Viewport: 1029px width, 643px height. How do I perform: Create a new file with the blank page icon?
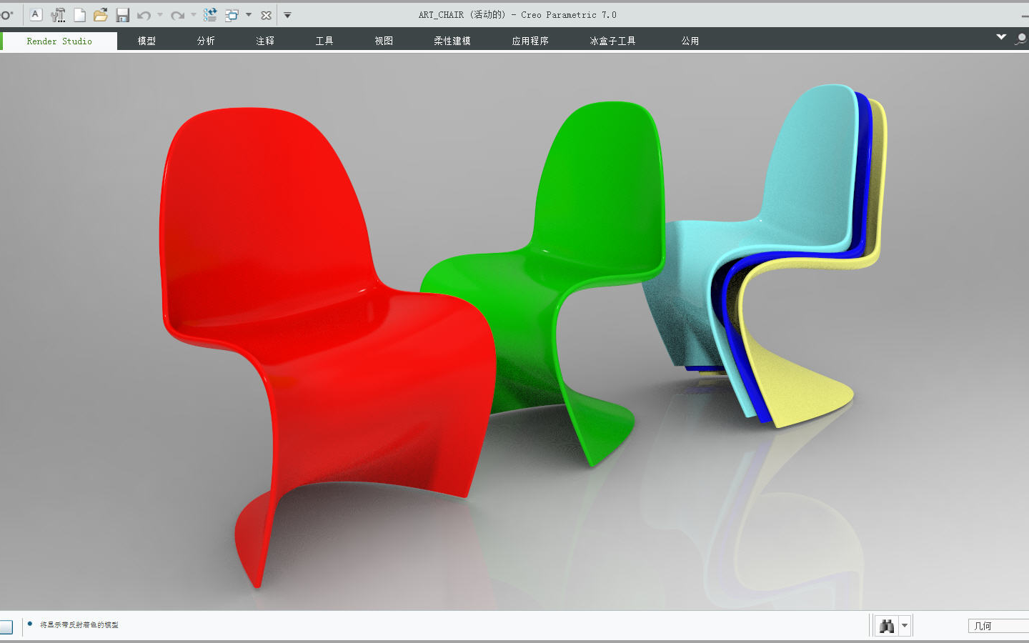click(x=80, y=15)
